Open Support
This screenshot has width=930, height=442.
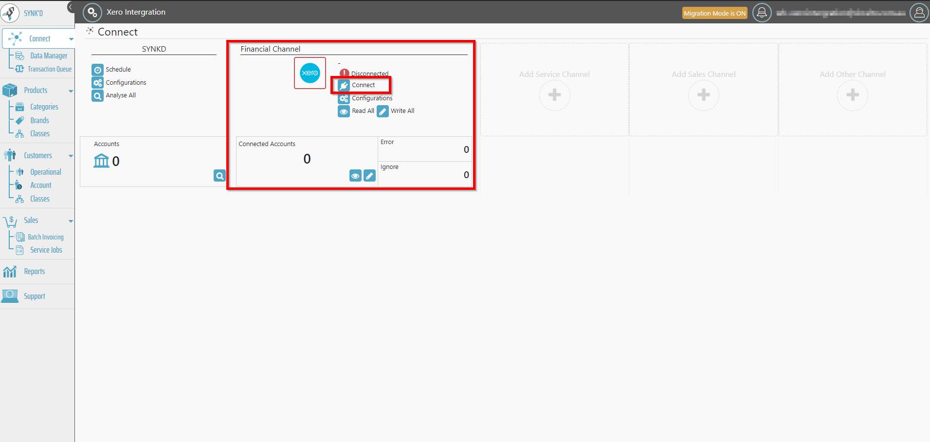click(x=35, y=296)
